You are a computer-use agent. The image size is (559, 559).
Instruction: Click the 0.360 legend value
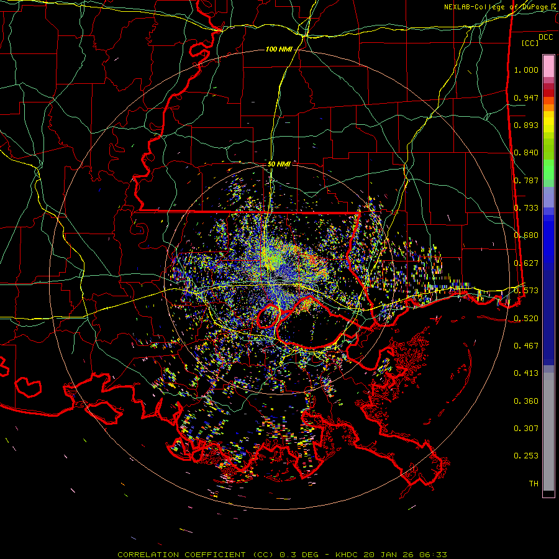coord(526,401)
